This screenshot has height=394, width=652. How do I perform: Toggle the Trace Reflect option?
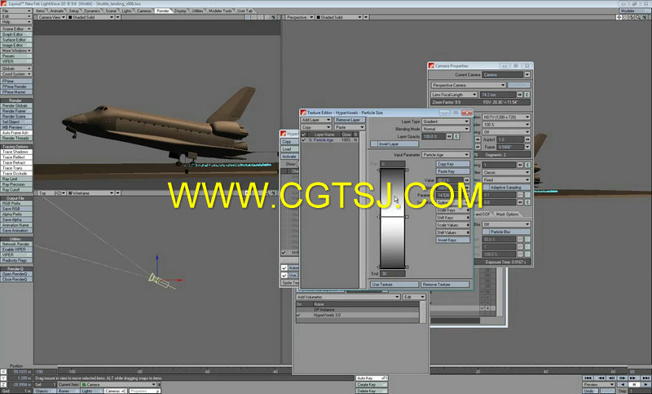tap(16, 157)
